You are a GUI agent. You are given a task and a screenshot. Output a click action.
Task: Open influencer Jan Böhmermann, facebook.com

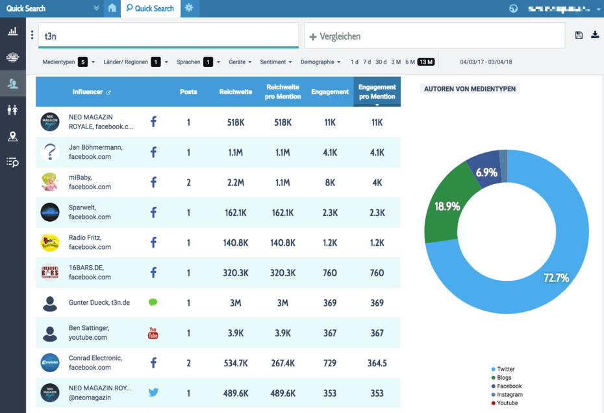pyautogui.click(x=95, y=152)
